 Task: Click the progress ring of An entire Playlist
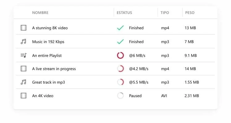coord(120,55)
